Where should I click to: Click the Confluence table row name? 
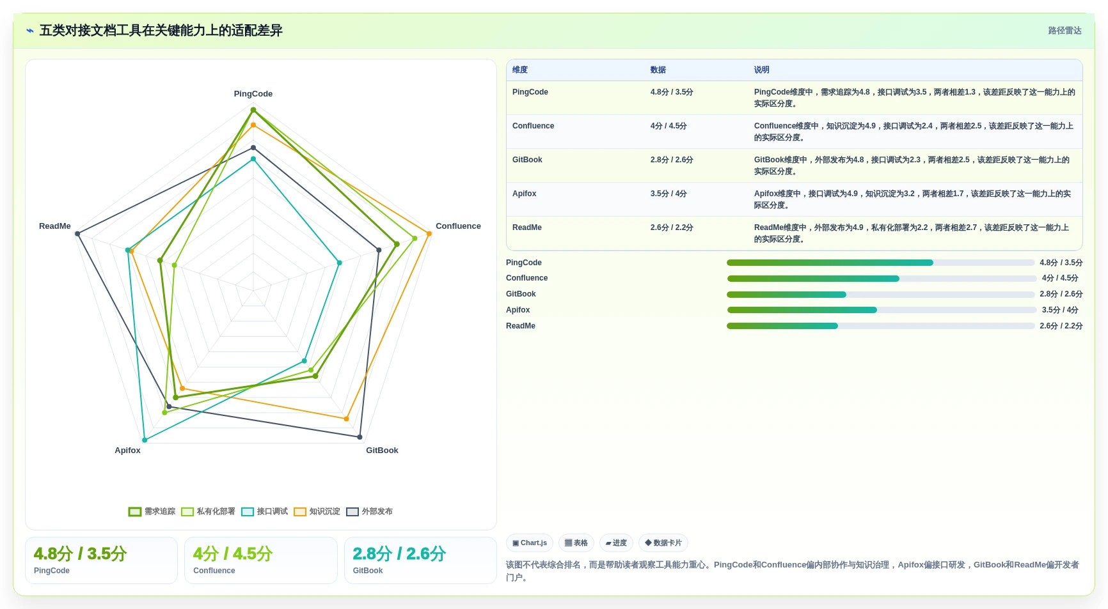pyautogui.click(x=533, y=126)
